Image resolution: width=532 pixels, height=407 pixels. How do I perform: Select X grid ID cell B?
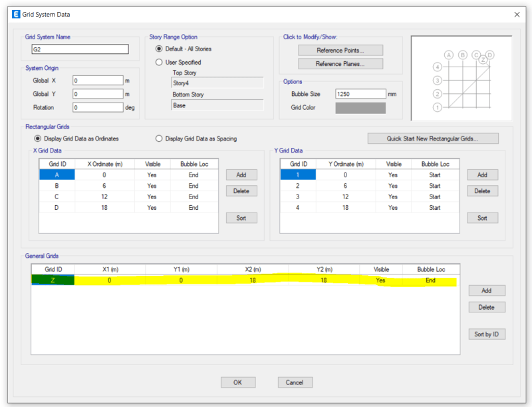(57, 186)
